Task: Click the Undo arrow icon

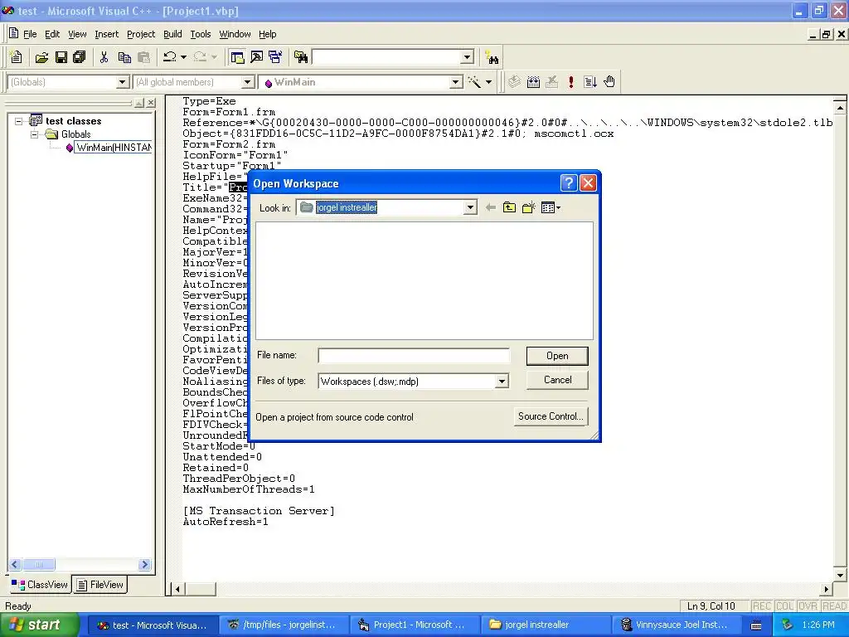Action: [x=169, y=57]
